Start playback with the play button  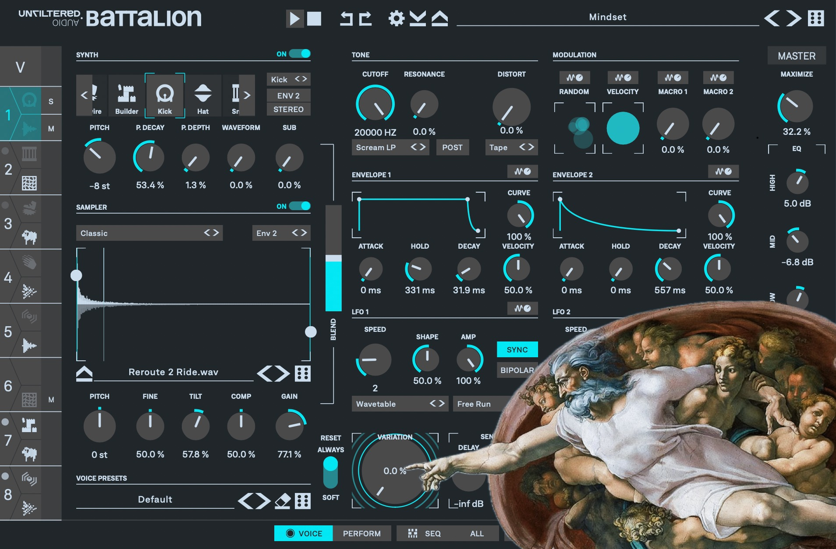coord(294,18)
